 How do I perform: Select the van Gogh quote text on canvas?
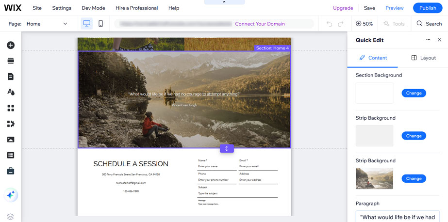(x=184, y=94)
